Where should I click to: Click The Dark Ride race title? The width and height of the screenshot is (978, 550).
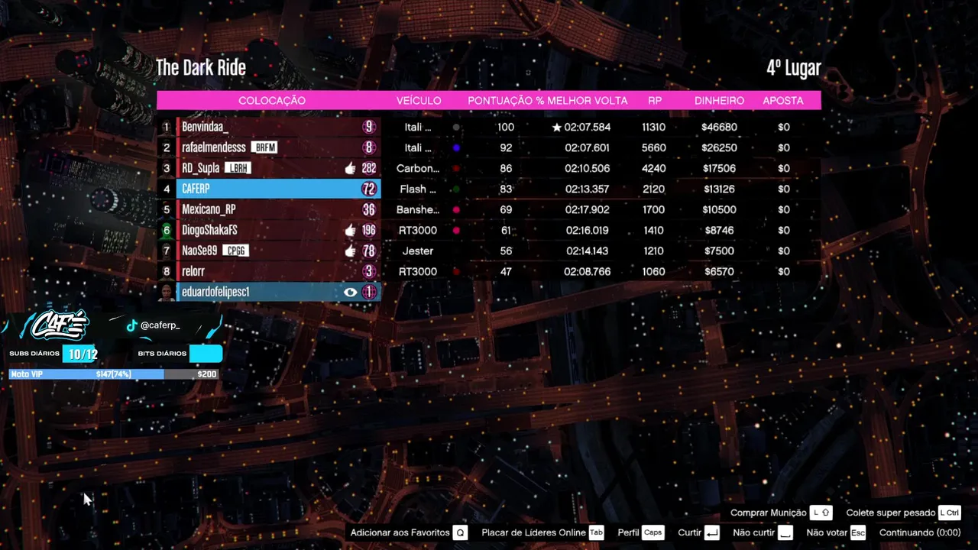(x=201, y=67)
